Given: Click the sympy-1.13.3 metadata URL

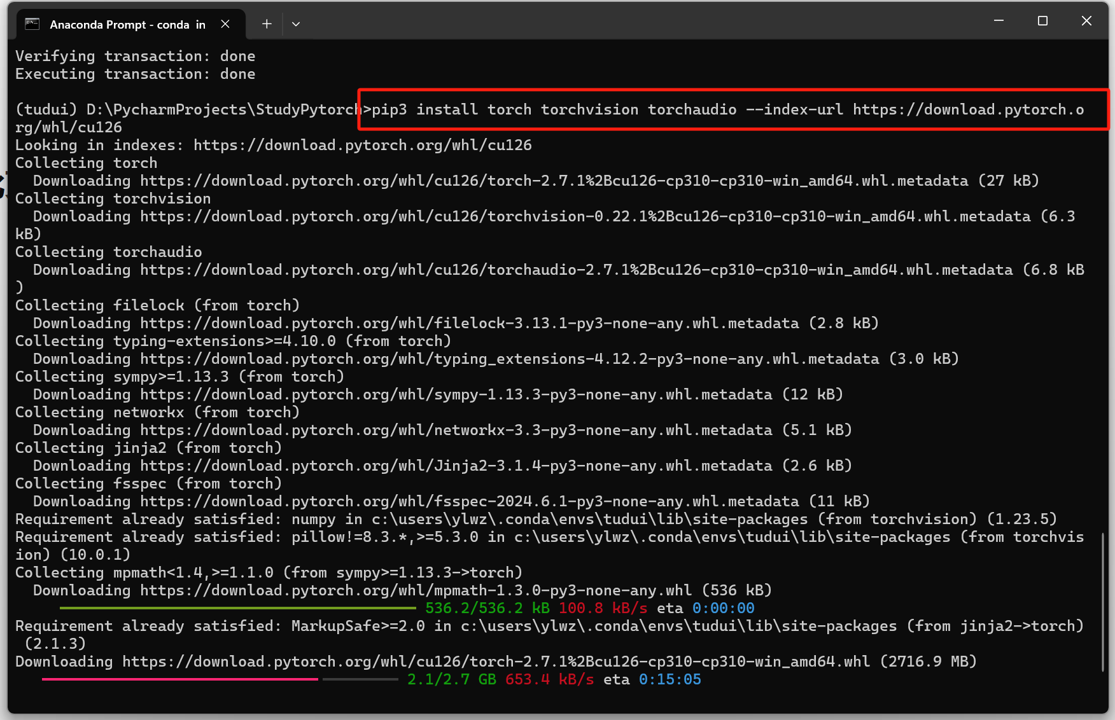Looking at the screenshot, I should pos(456,394).
